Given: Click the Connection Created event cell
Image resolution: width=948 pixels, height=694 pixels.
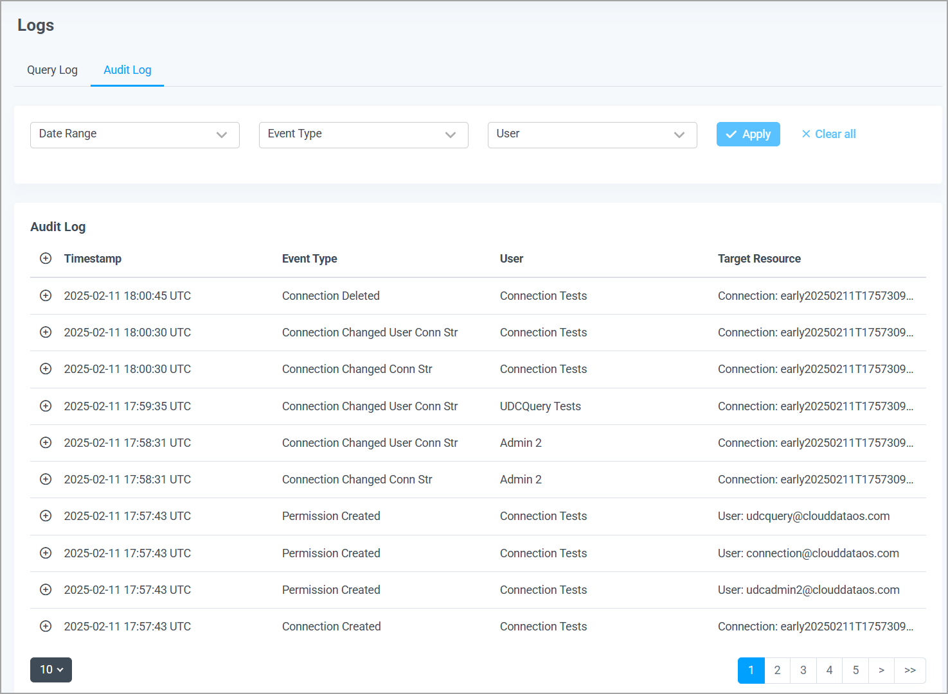Looking at the screenshot, I should click(331, 627).
